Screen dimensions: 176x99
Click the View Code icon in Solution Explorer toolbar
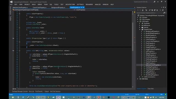[160, 10]
